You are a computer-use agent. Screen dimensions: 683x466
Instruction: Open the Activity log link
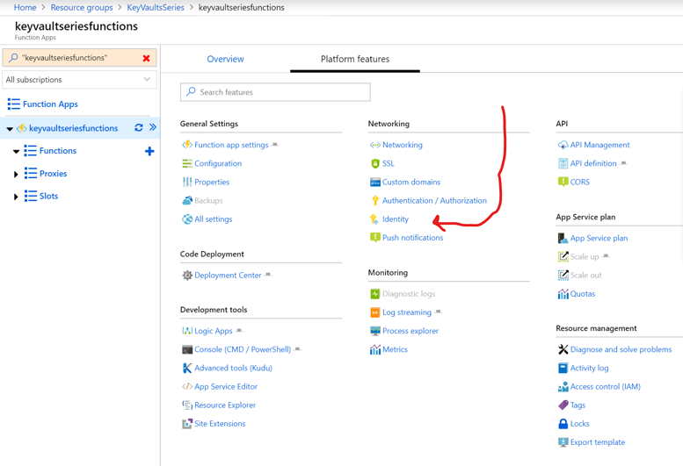(x=589, y=369)
